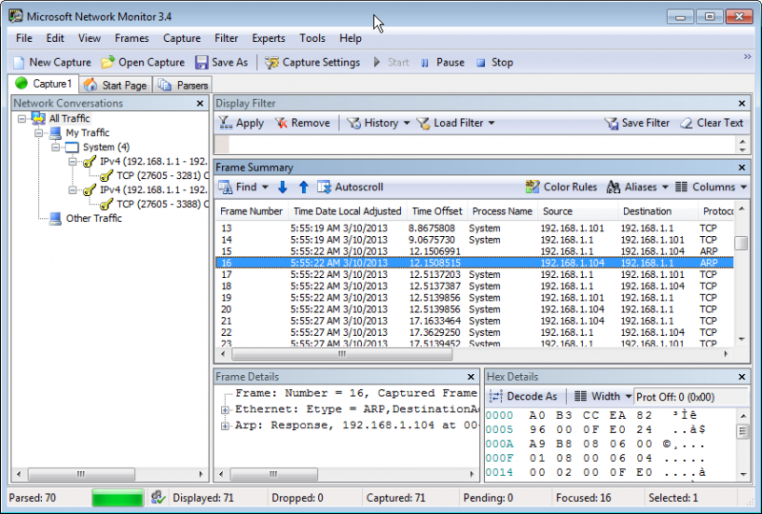Click Clear Text eraser icon
Viewport: 762px width, 514px height.
tap(686, 124)
